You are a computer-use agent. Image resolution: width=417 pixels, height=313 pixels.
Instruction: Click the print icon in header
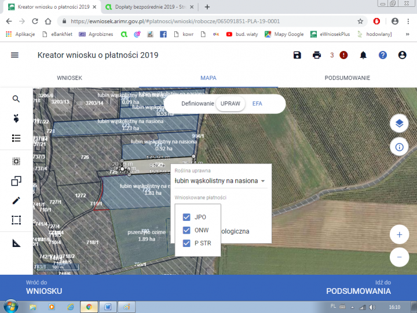click(317, 55)
